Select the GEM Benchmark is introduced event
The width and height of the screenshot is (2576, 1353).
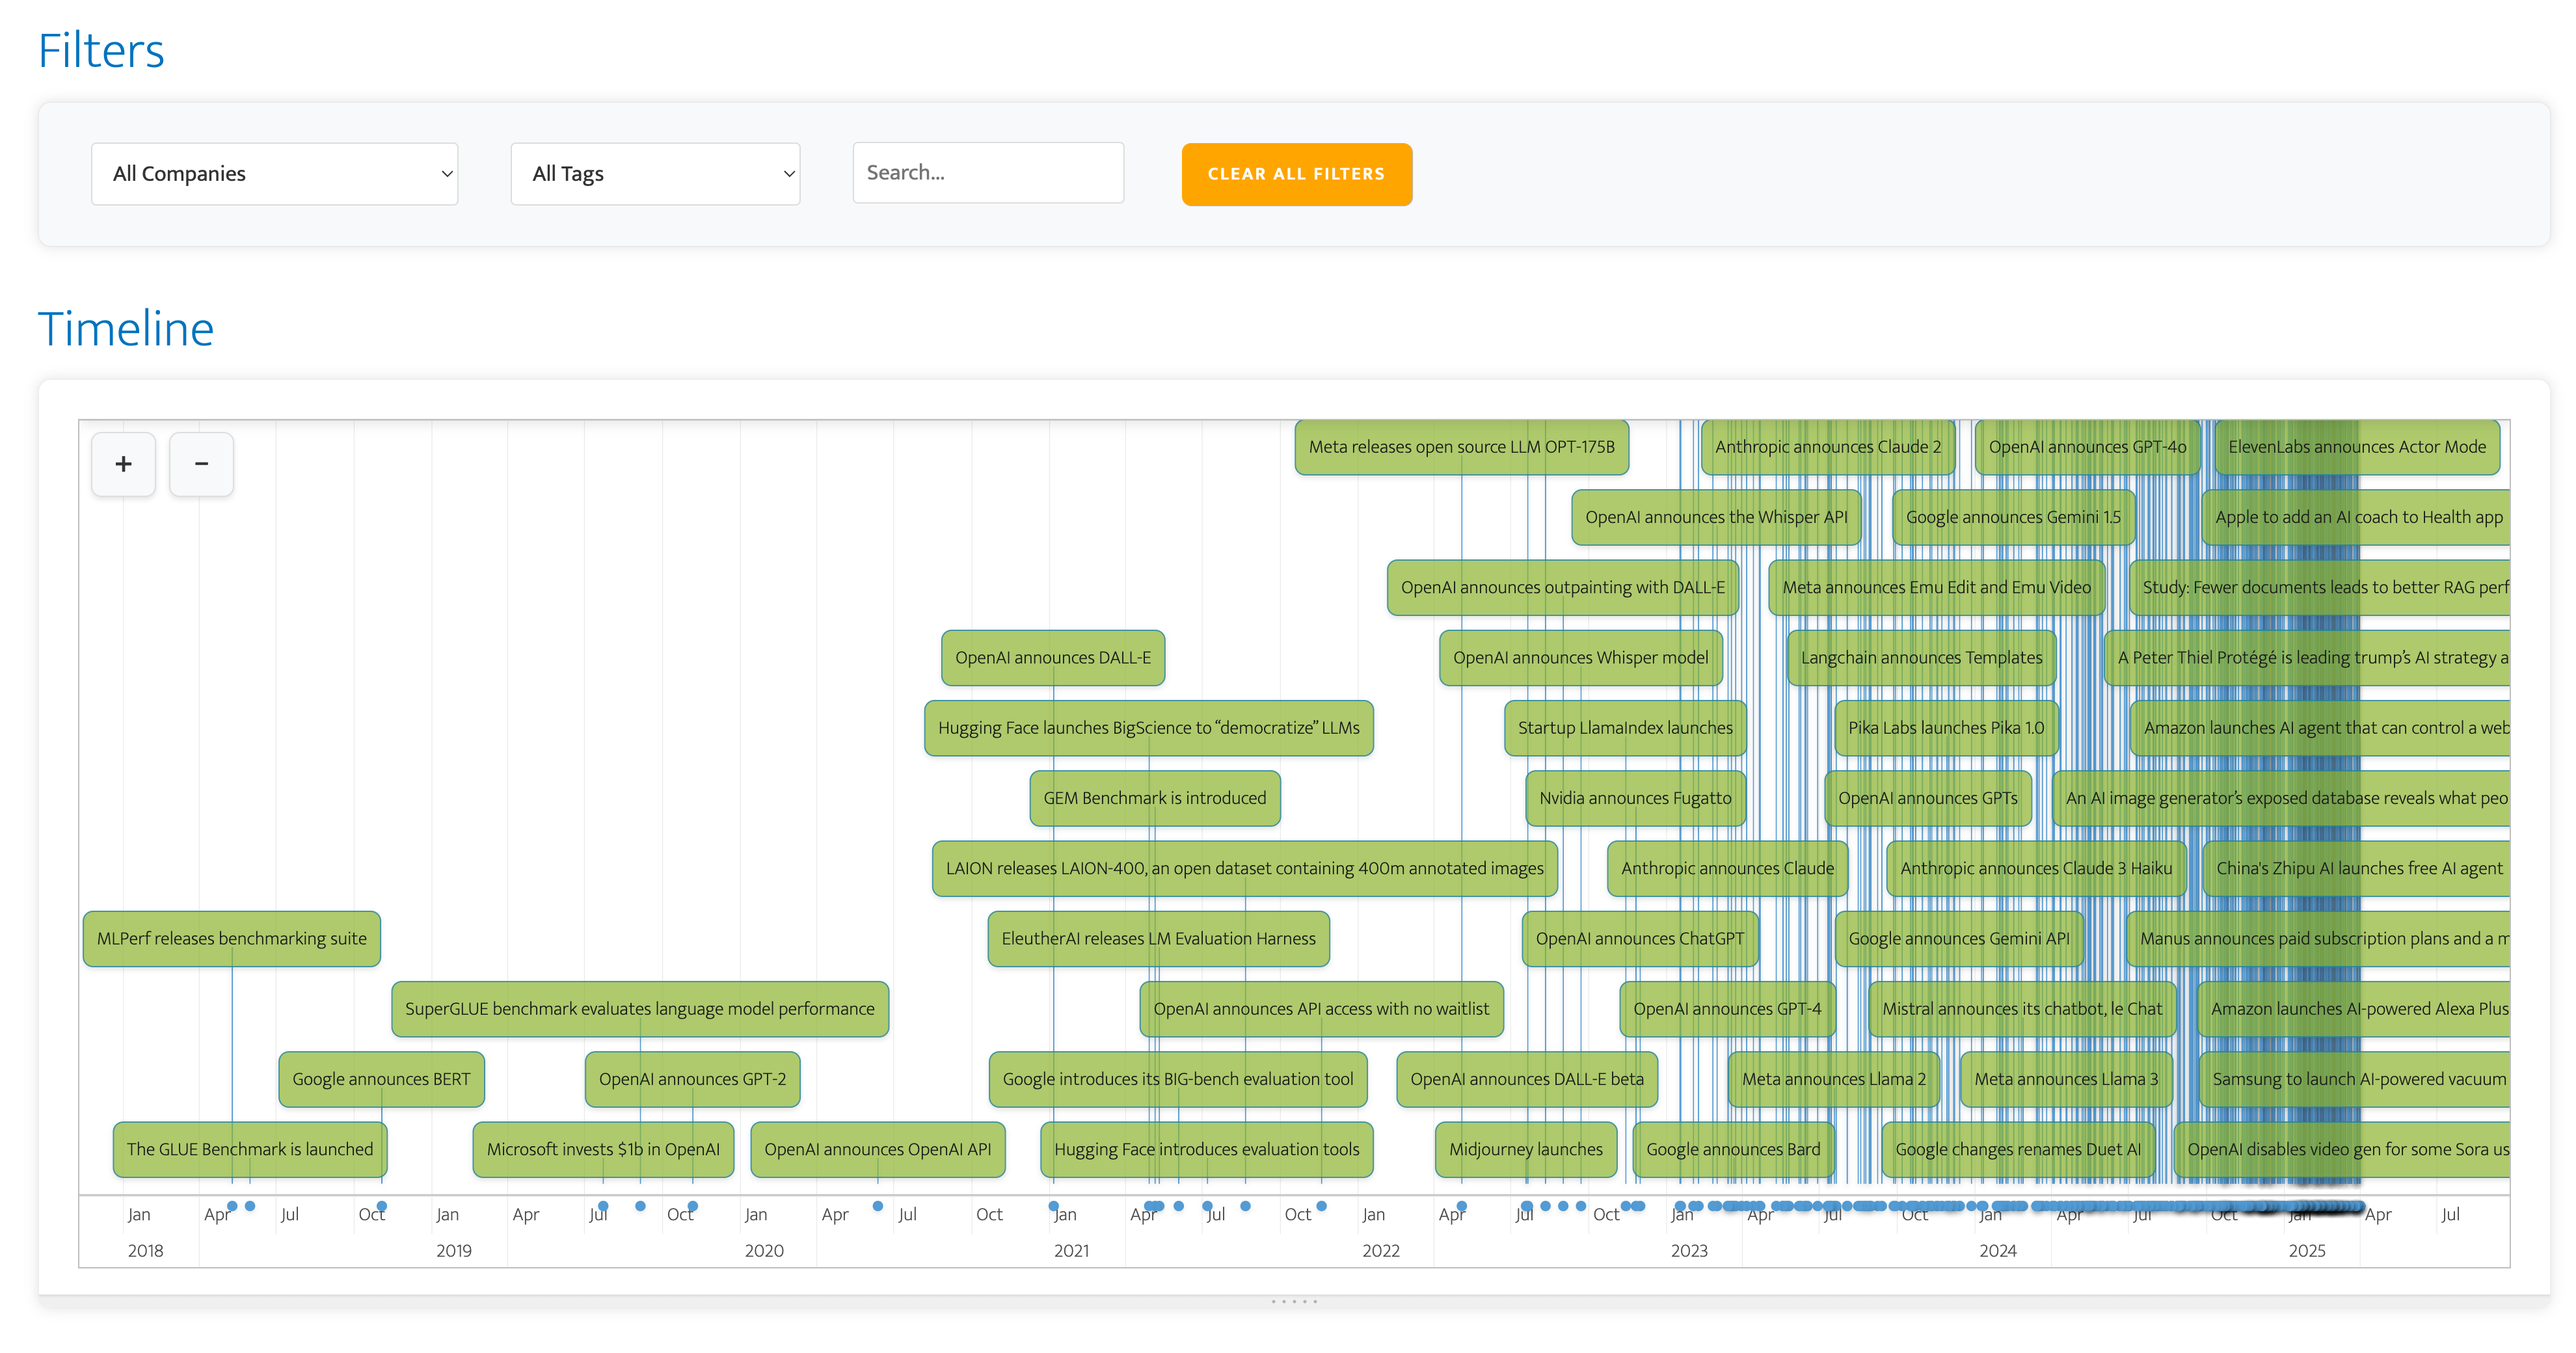click(1154, 798)
